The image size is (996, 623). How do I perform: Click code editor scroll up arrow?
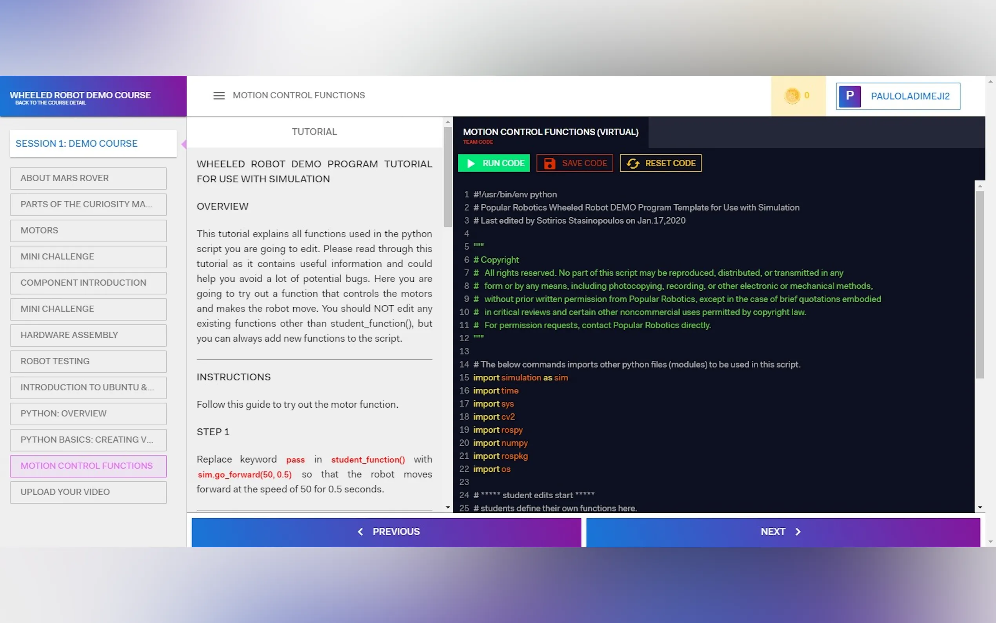pos(980,186)
